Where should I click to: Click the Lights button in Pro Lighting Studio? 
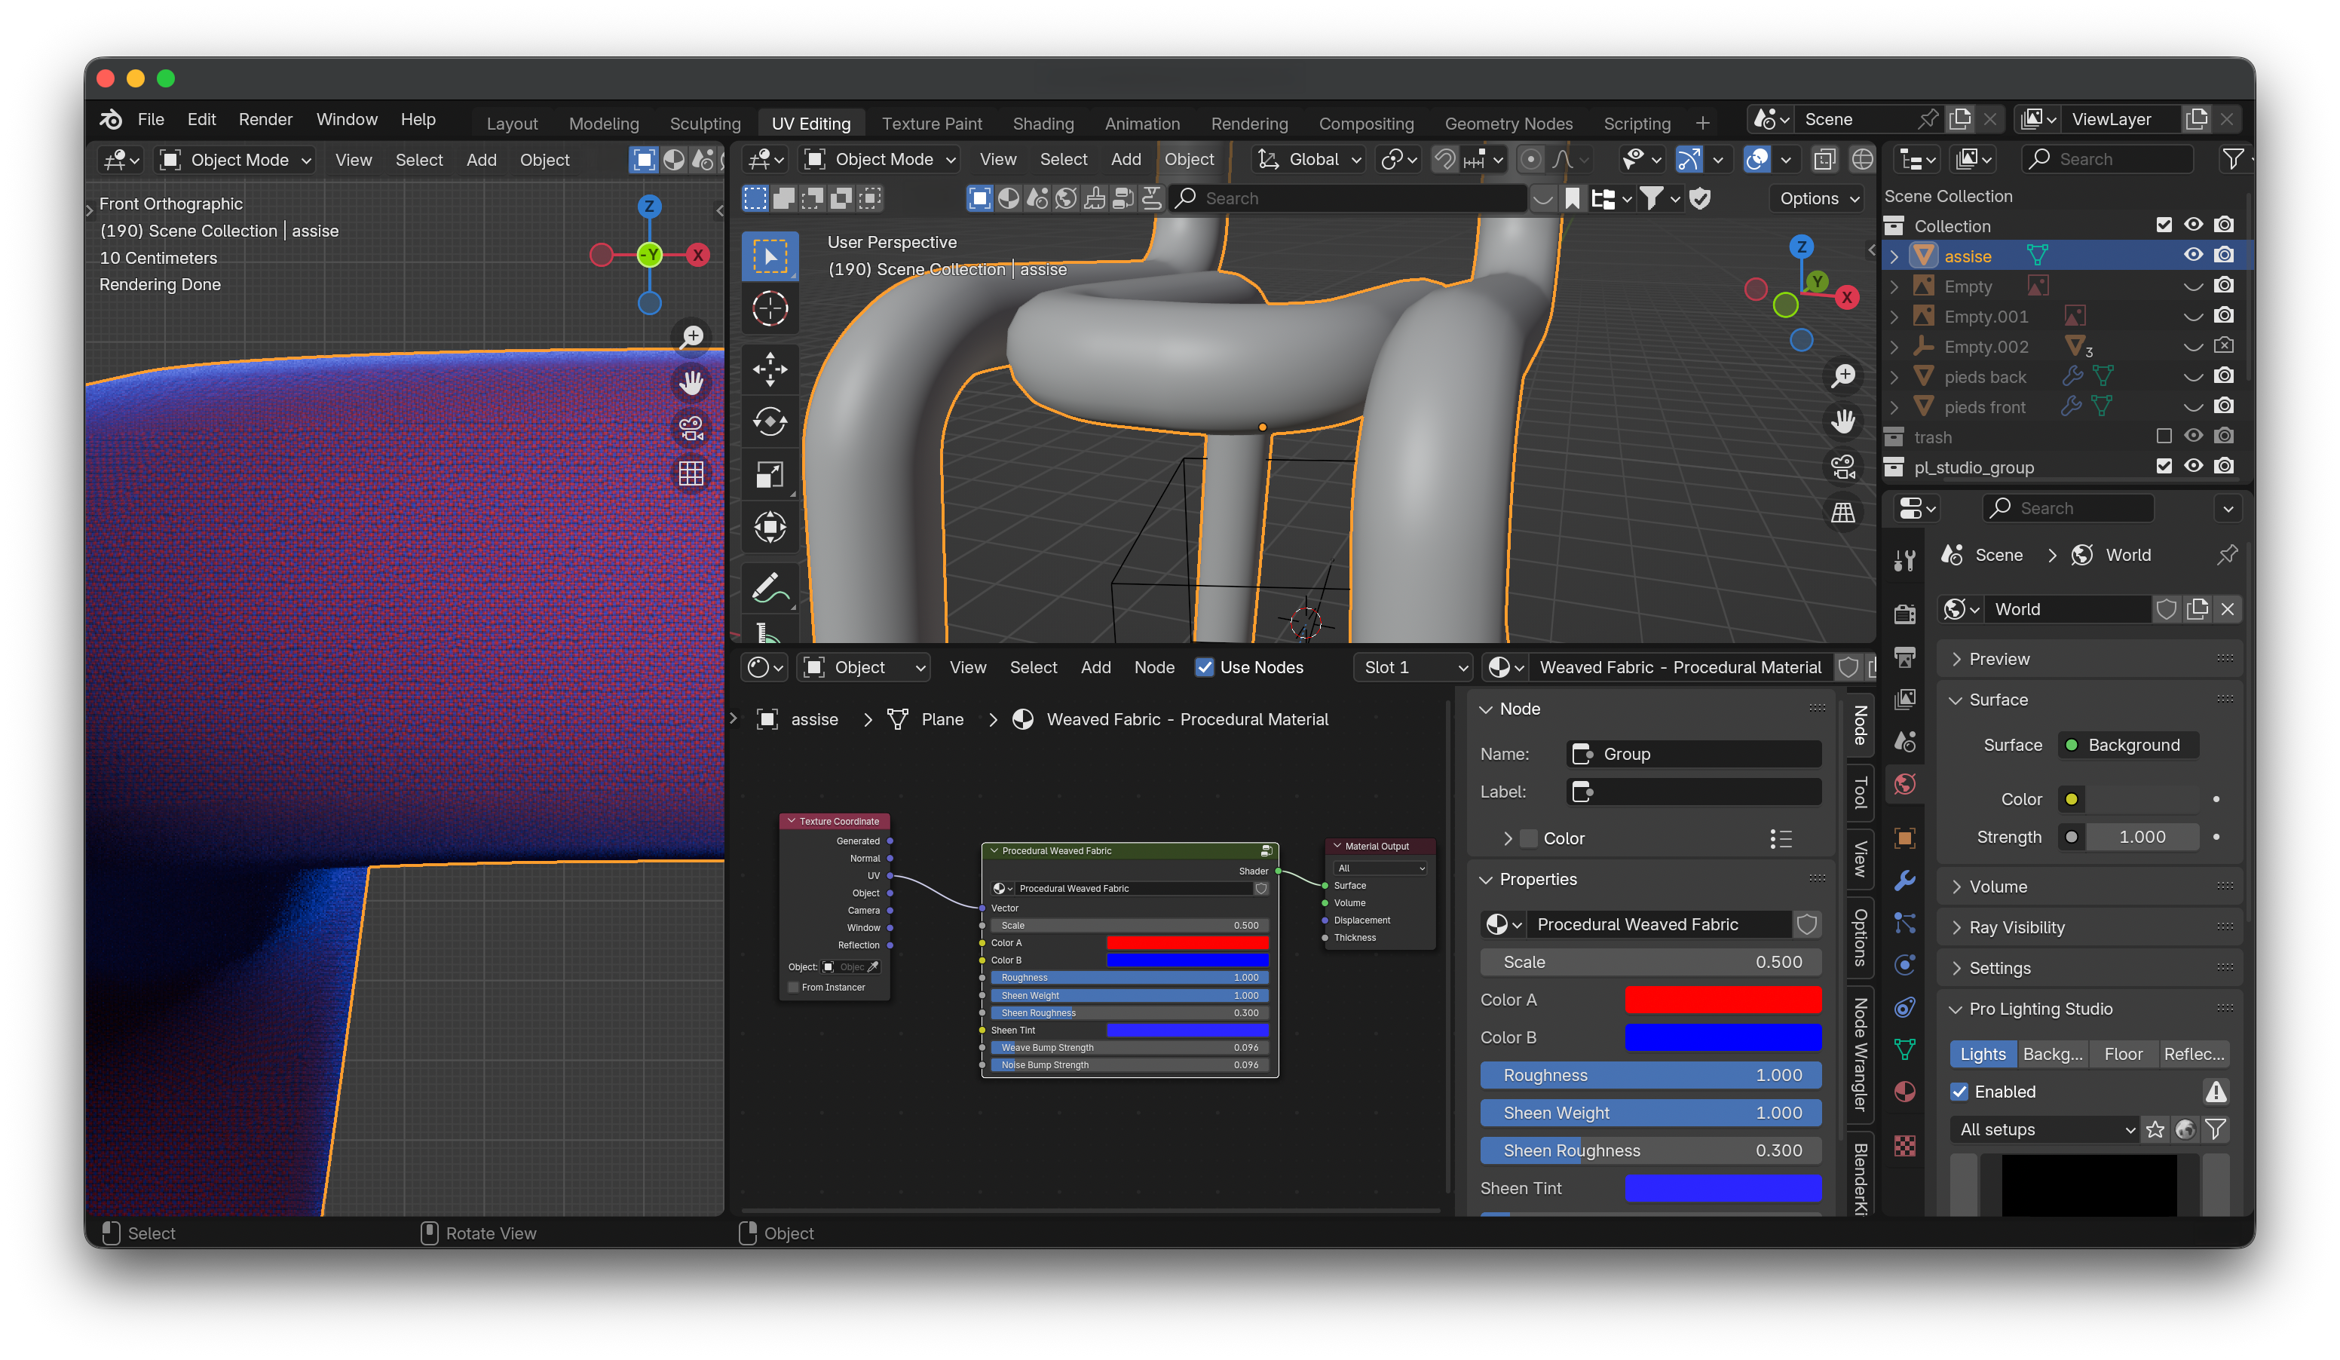click(x=1983, y=1054)
